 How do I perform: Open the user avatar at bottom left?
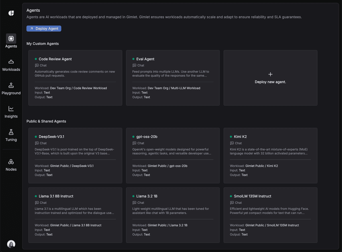pos(11,244)
